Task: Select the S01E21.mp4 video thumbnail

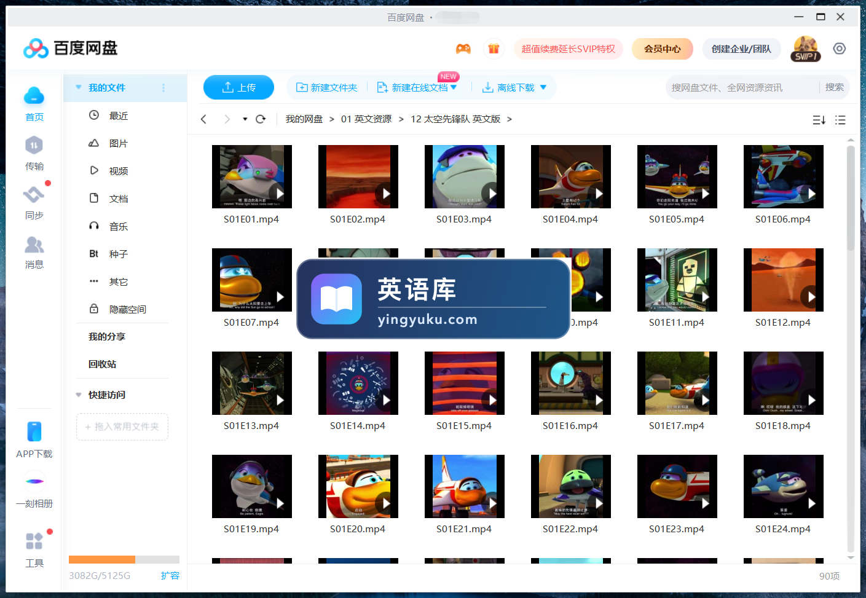Action: (465, 486)
